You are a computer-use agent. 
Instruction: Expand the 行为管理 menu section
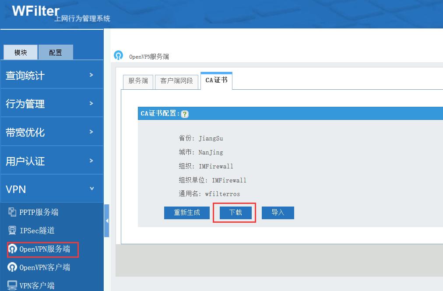point(52,104)
